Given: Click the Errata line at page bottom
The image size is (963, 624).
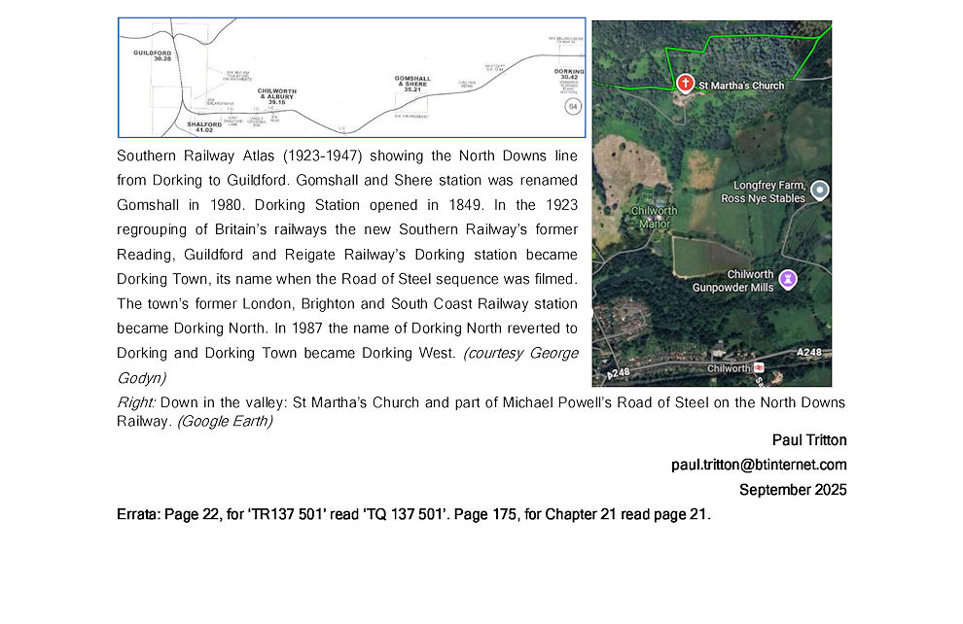Looking at the screenshot, I should (x=413, y=514).
